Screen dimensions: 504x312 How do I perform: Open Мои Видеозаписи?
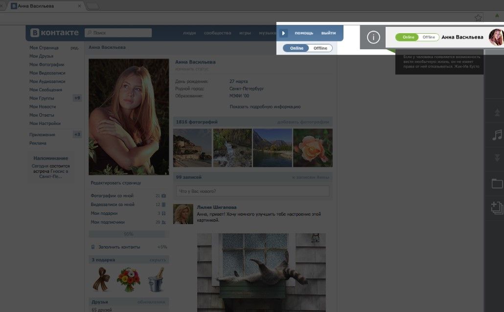(47, 73)
